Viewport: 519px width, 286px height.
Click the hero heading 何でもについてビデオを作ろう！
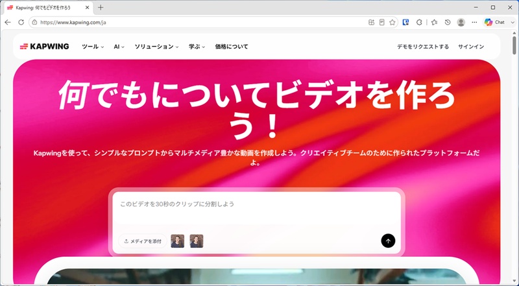point(256,109)
